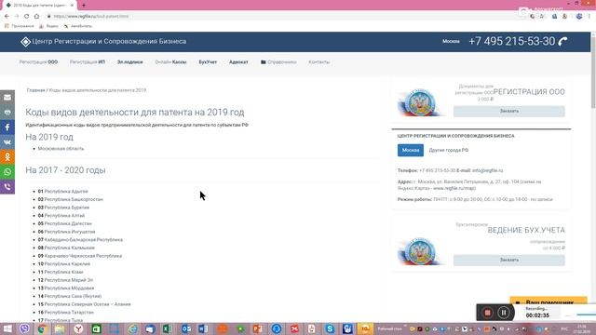
Task: Share the page on Odnoklassniki
Action: click(7, 157)
